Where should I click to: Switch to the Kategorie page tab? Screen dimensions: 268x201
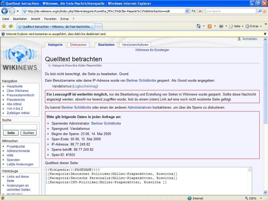pos(55,44)
